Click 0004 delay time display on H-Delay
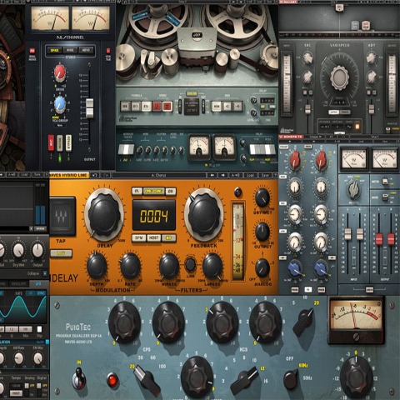 [x=154, y=215]
